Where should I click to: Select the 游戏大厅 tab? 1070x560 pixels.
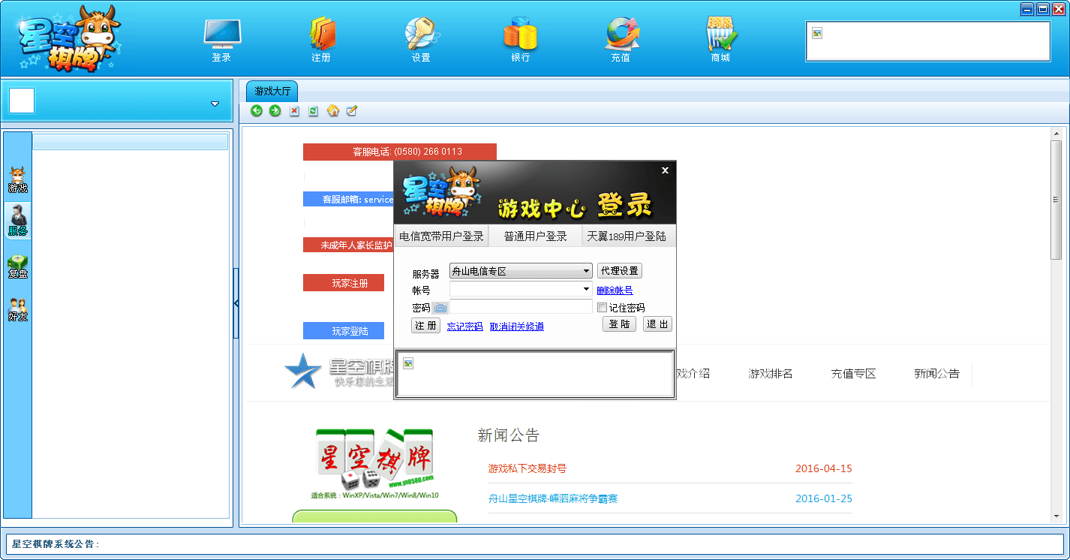272,92
